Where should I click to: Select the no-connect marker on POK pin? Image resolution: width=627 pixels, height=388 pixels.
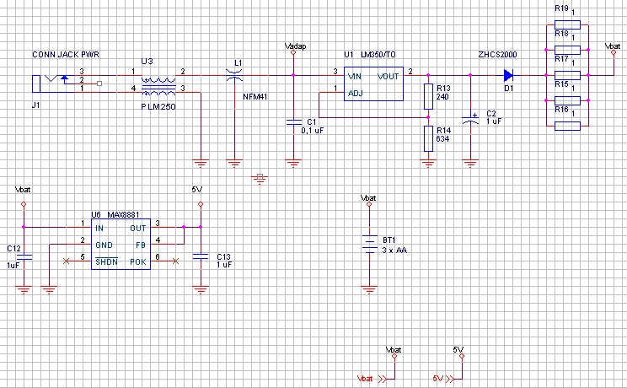tap(175, 261)
